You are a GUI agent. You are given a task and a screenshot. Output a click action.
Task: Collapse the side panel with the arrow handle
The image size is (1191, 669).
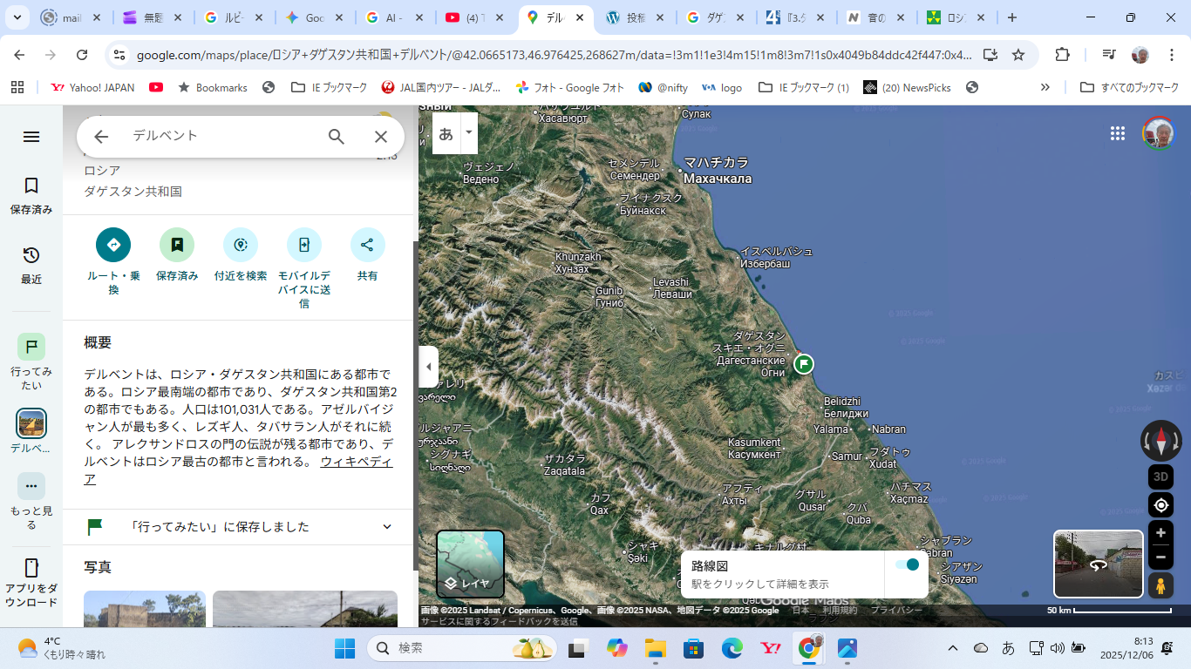428,367
